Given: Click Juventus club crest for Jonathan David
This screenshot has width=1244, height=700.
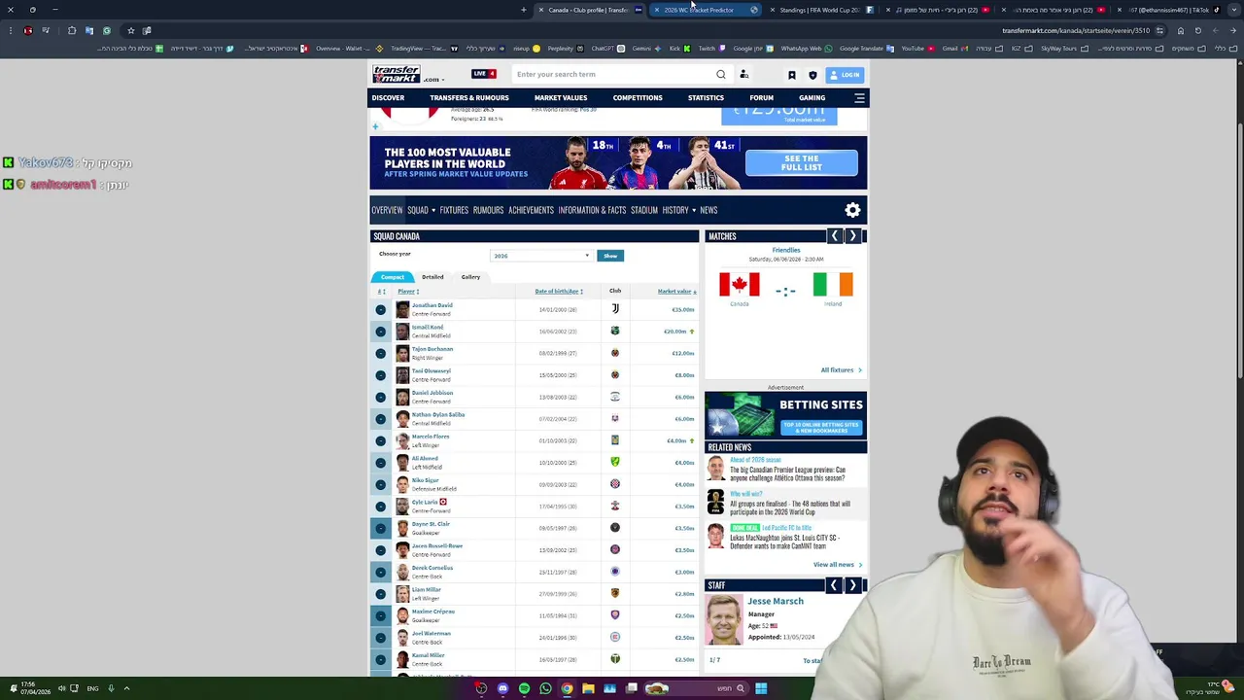Looking at the screenshot, I should (615, 309).
